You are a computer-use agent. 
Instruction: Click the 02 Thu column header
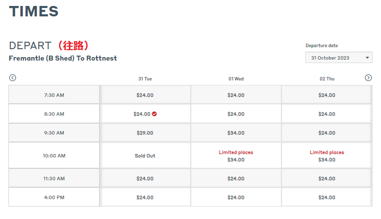(x=327, y=78)
